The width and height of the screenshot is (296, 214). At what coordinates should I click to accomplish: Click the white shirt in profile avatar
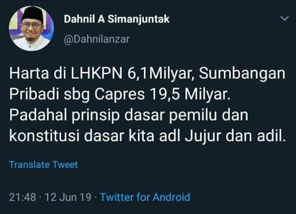32,44
